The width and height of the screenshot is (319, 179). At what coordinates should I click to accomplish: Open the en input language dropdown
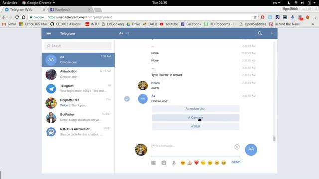coord(276,3)
